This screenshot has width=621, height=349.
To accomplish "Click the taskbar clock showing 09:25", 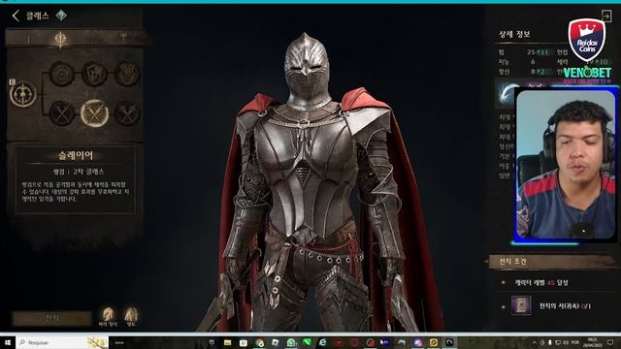I will 592,342.
